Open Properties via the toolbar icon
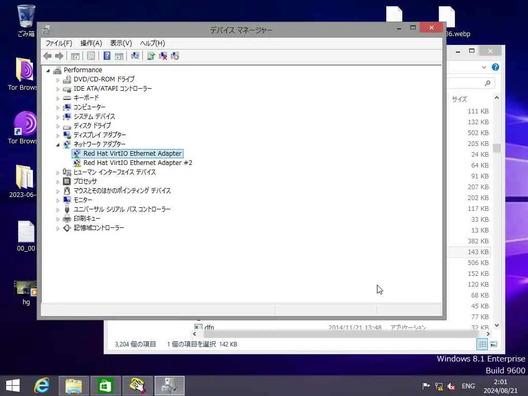 pos(91,56)
